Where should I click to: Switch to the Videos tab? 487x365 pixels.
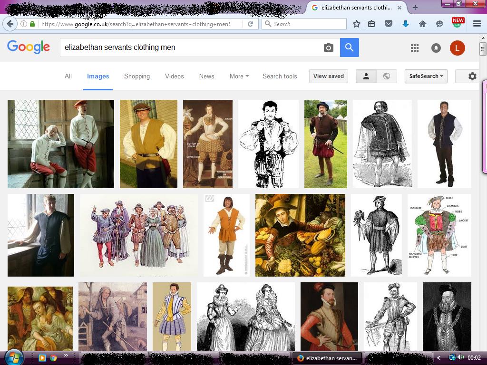(174, 77)
